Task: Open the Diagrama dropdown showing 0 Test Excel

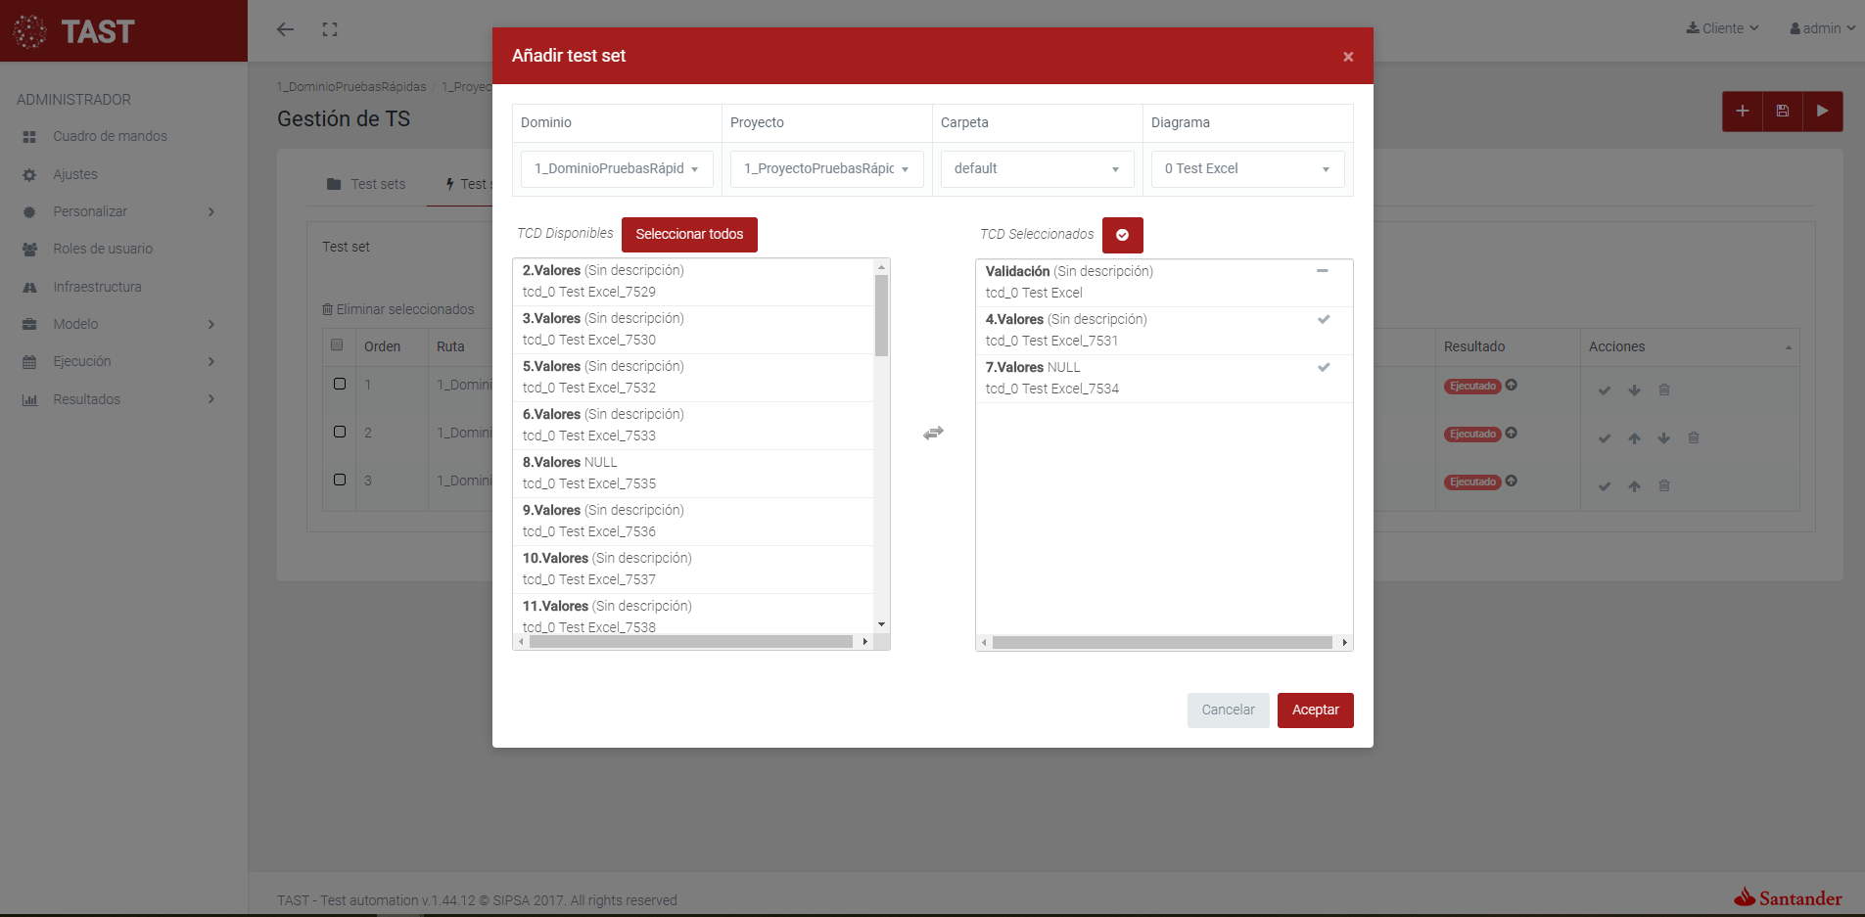Action: 1246,169
